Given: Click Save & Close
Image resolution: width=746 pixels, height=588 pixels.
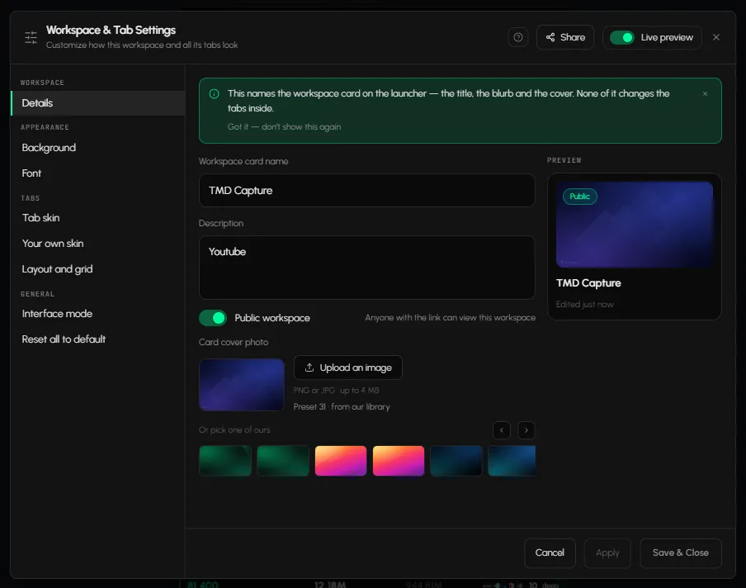Looking at the screenshot, I should tap(680, 552).
